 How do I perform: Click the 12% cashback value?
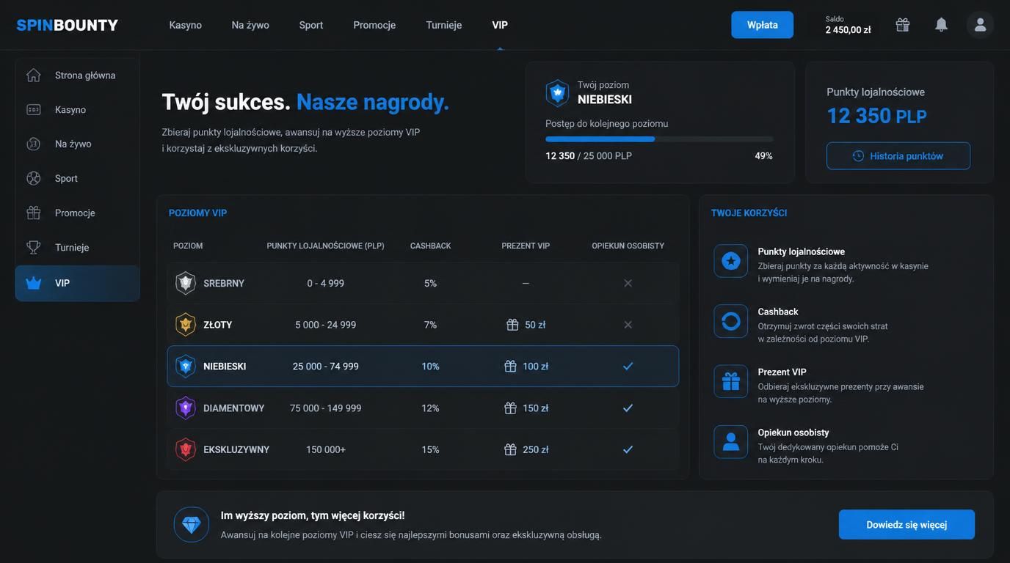point(430,408)
